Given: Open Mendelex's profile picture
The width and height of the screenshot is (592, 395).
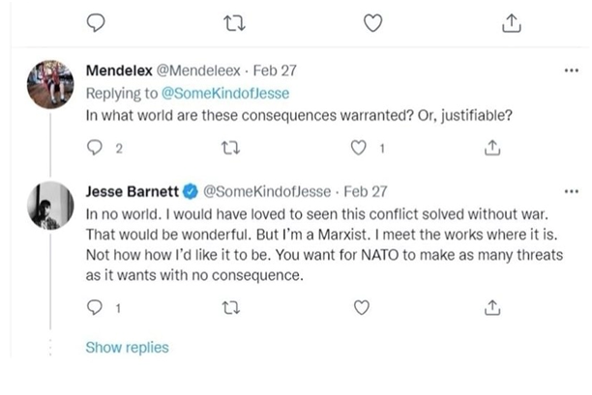Looking at the screenshot, I should click(49, 83).
